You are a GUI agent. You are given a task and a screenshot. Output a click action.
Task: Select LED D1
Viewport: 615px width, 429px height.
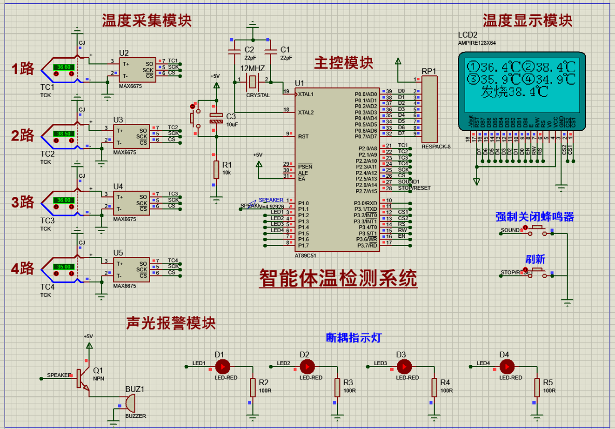point(223,367)
